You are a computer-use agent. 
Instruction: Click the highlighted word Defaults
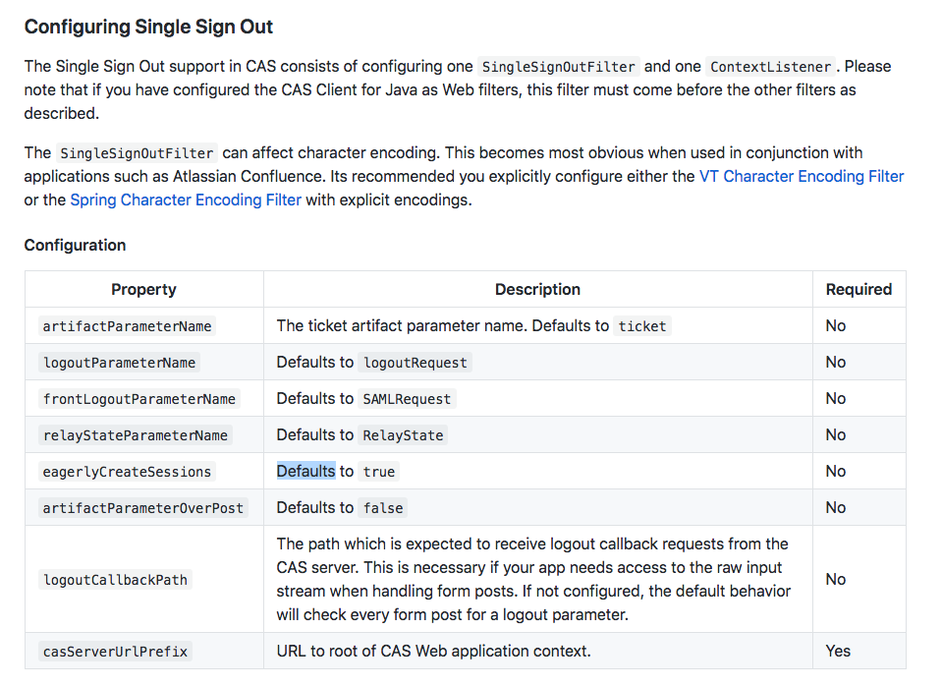point(305,471)
